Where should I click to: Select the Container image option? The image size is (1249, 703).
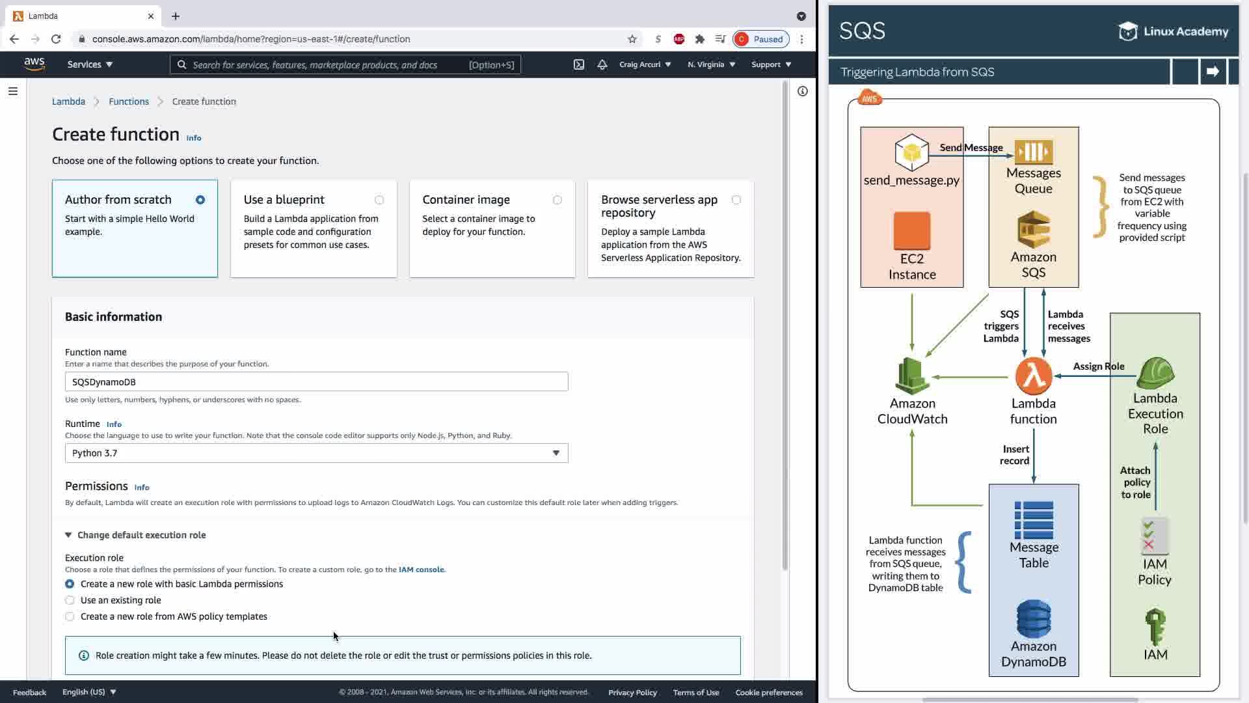[557, 200]
